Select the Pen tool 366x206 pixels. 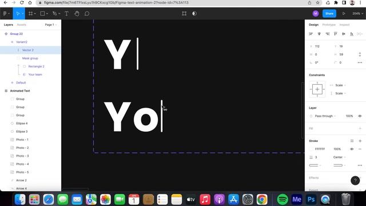[x=55, y=14]
